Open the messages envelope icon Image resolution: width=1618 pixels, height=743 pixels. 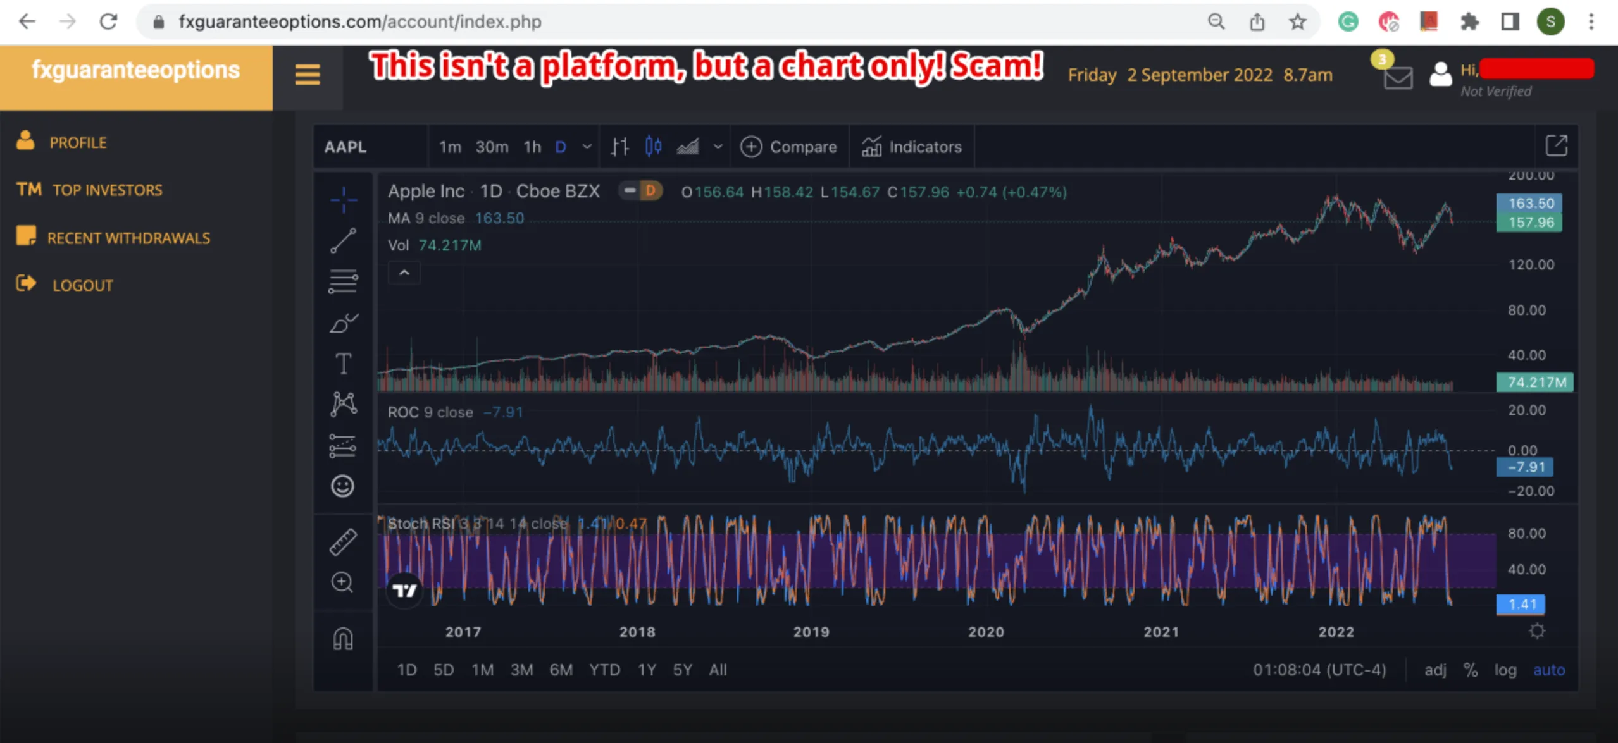pyautogui.click(x=1398, y=78)
